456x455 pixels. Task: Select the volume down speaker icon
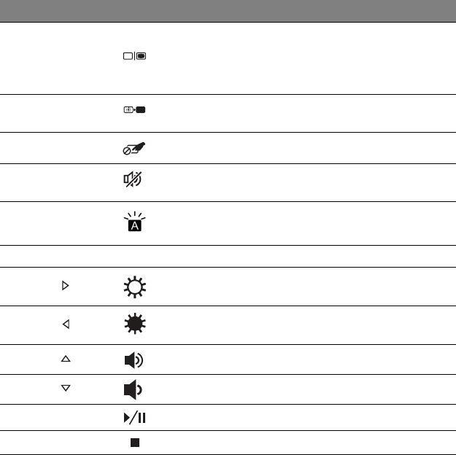pos(133,389)
